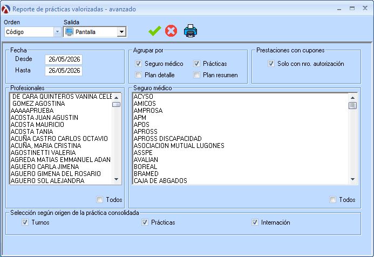
Task: Click the application logo in title bar
Action: pos(6,9)
